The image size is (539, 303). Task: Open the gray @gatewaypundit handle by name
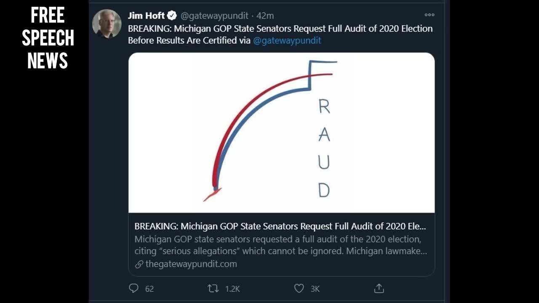214,16
